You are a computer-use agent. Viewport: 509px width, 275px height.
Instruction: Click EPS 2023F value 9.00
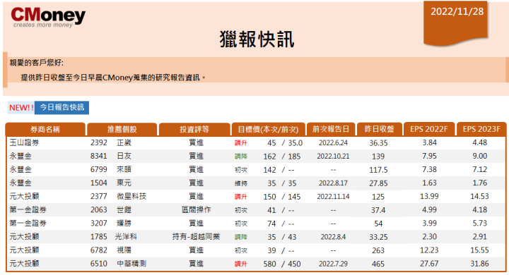click(x=480, y=156)
